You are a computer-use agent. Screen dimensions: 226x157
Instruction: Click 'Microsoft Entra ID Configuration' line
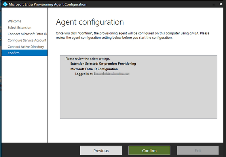pyautogui.click(x=94, y=69)
